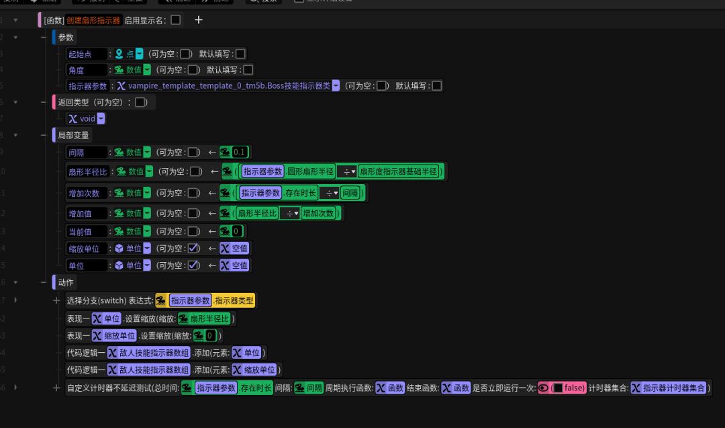The width and height of the screenshot is (725, 428).
Task: Click the number icon in 增加次数 expression
Action: coord(225,193)
